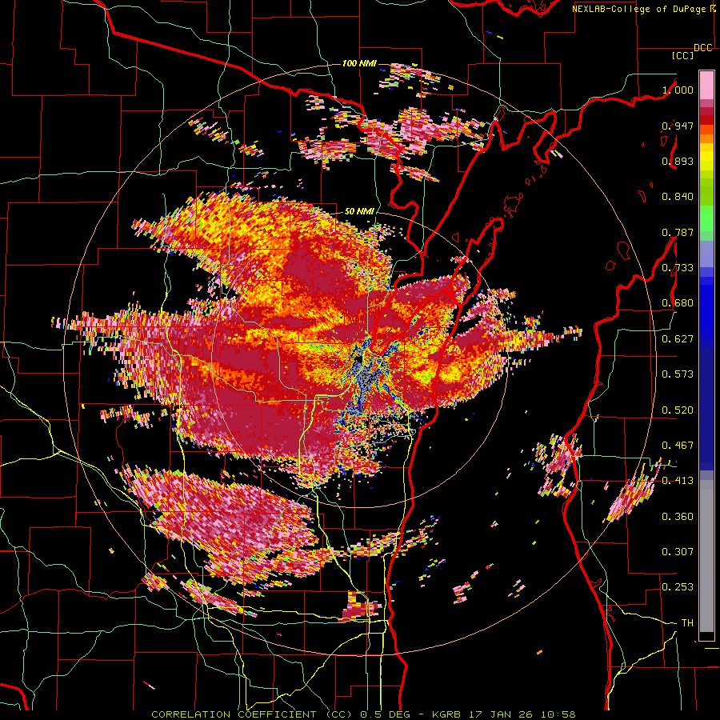Click the 0.253 legend value
This screenshot has width=720, height=720.
tap(678, 587)
